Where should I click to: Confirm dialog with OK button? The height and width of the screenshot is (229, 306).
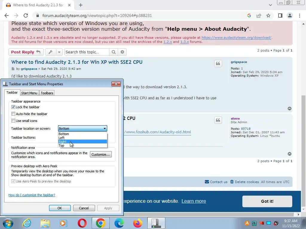point(60,208)
